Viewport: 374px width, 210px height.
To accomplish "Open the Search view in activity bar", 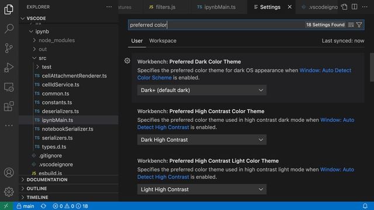I will pyautogui.click(x=9, y=29).
